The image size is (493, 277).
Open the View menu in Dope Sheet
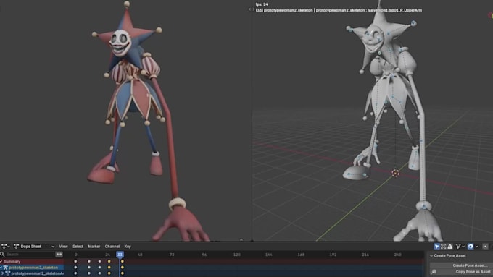[63, 247]
